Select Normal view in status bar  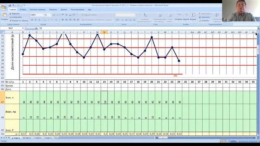click(222, 141)
